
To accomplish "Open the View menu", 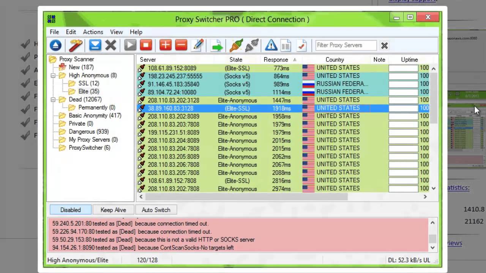I will click(x=116, y=32).
